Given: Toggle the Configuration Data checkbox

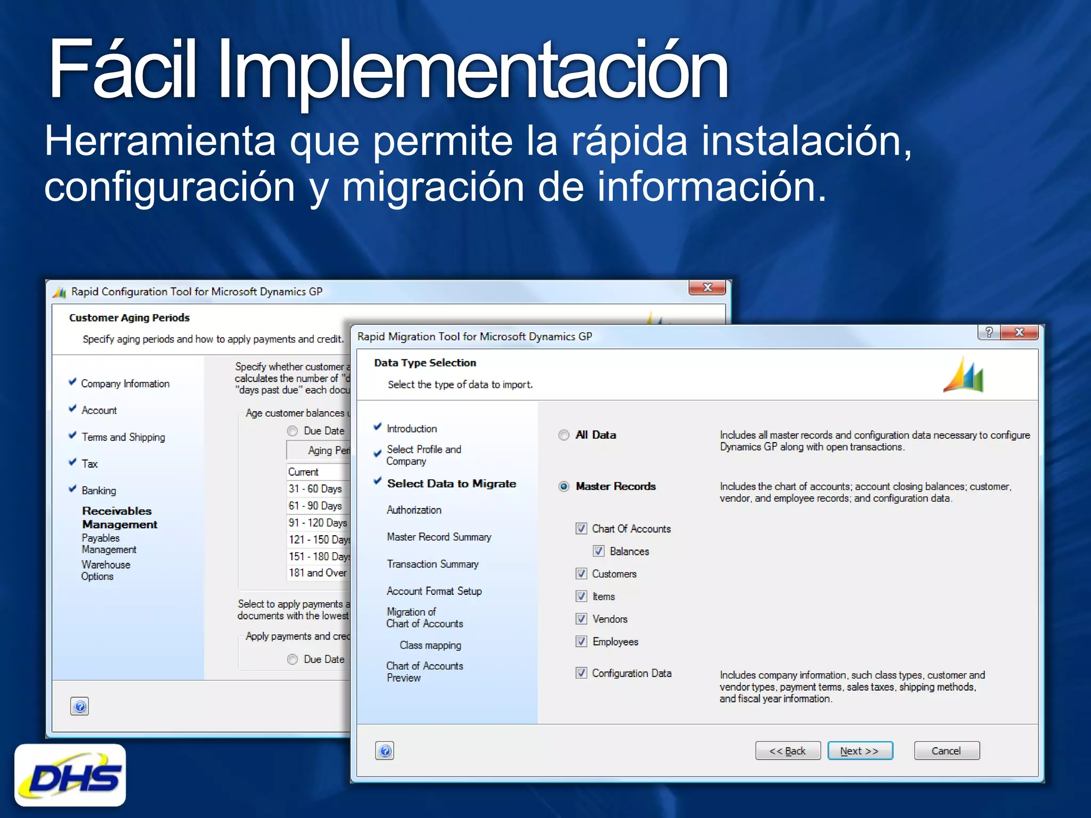Looking at the screenshot, I should tap(581, 673).
